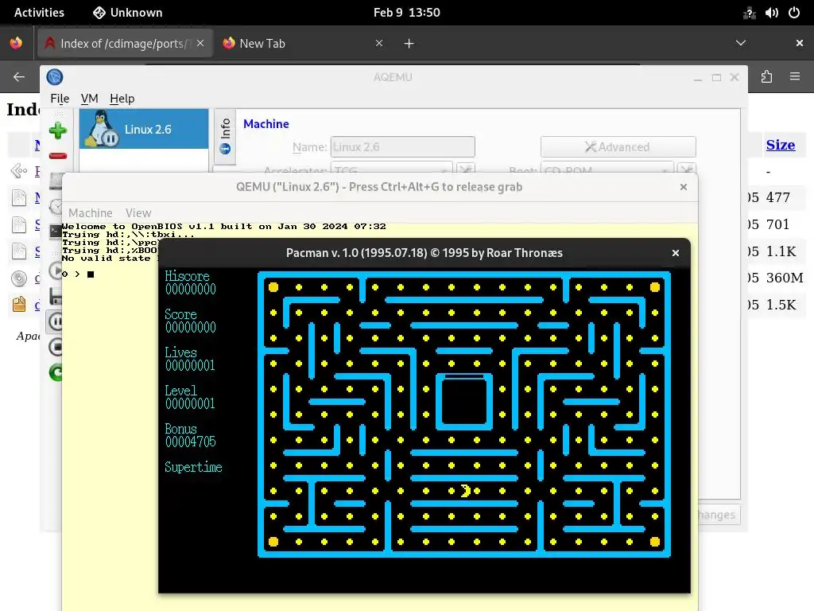Viewport: 814px width, 611px height.
Task: Open the File menu in AQEMU
Action: pos(60,99)
